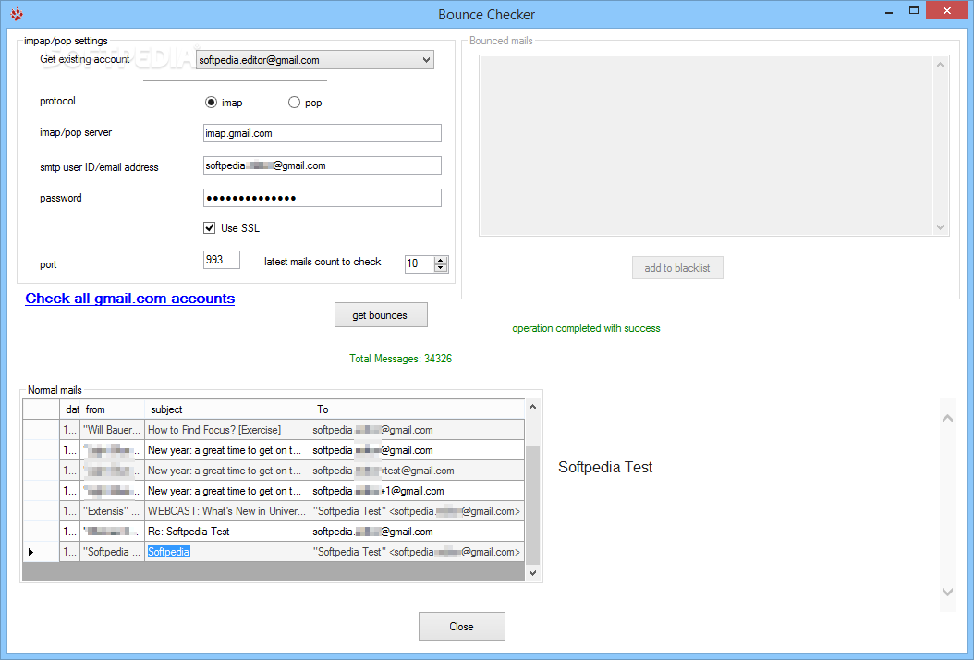The height and width of the screenshot is (660, 974).
Task: Click 'operation completed with success' status text
Action: [x=586, y=328]
